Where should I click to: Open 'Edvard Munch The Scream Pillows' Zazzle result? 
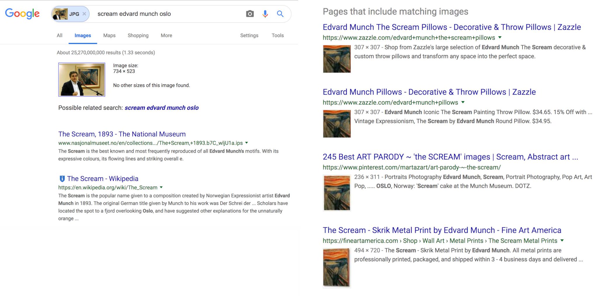coord(452,27)
